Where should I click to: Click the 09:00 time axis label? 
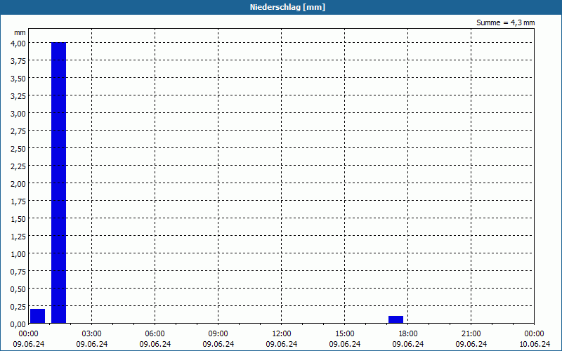click(x=218, y=334)
